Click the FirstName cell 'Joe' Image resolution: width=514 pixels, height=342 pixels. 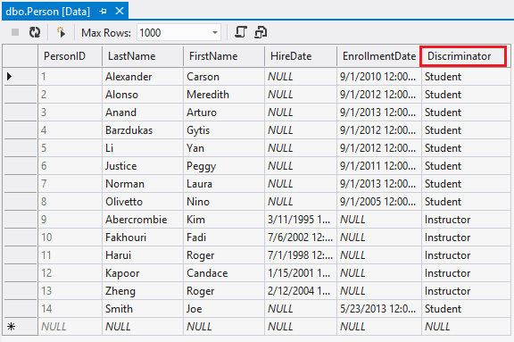pyautogui.click(x=224, y=309)
